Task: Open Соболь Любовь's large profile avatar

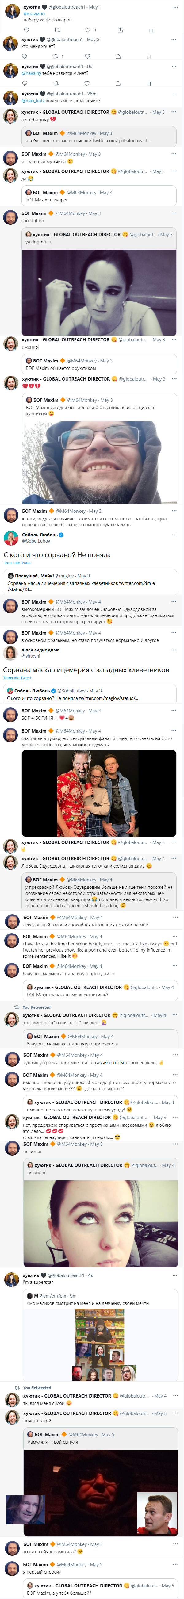Action: (x=11, y=538)
